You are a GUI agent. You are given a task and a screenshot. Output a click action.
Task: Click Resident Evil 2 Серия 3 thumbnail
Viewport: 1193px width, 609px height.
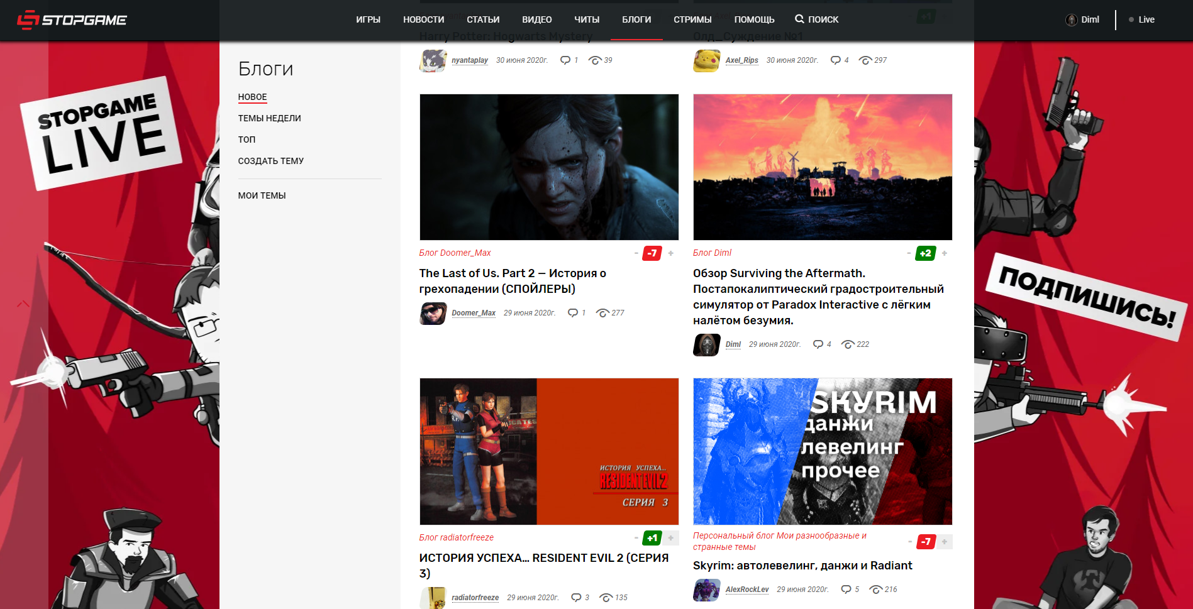click(549, 451)
